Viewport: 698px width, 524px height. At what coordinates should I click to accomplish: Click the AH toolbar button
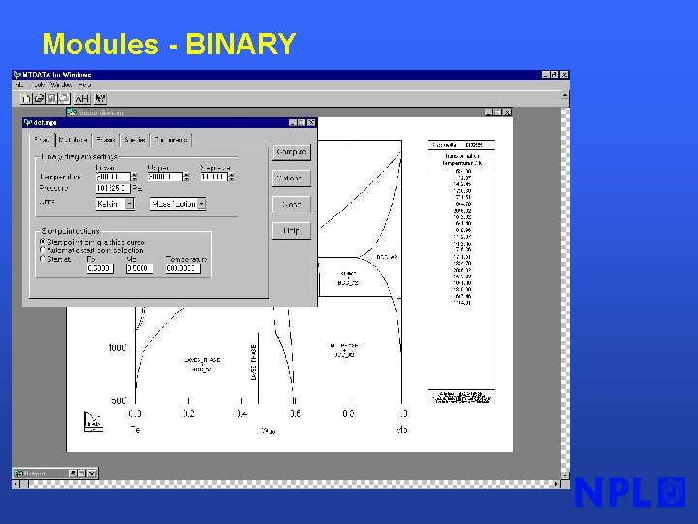[x=81, y=98]
